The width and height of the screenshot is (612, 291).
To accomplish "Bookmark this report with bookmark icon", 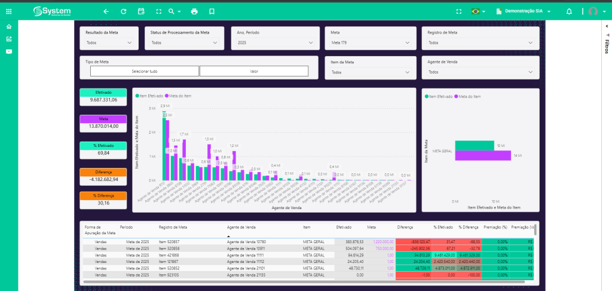I will pyautogui.click(x=212, y=11).
